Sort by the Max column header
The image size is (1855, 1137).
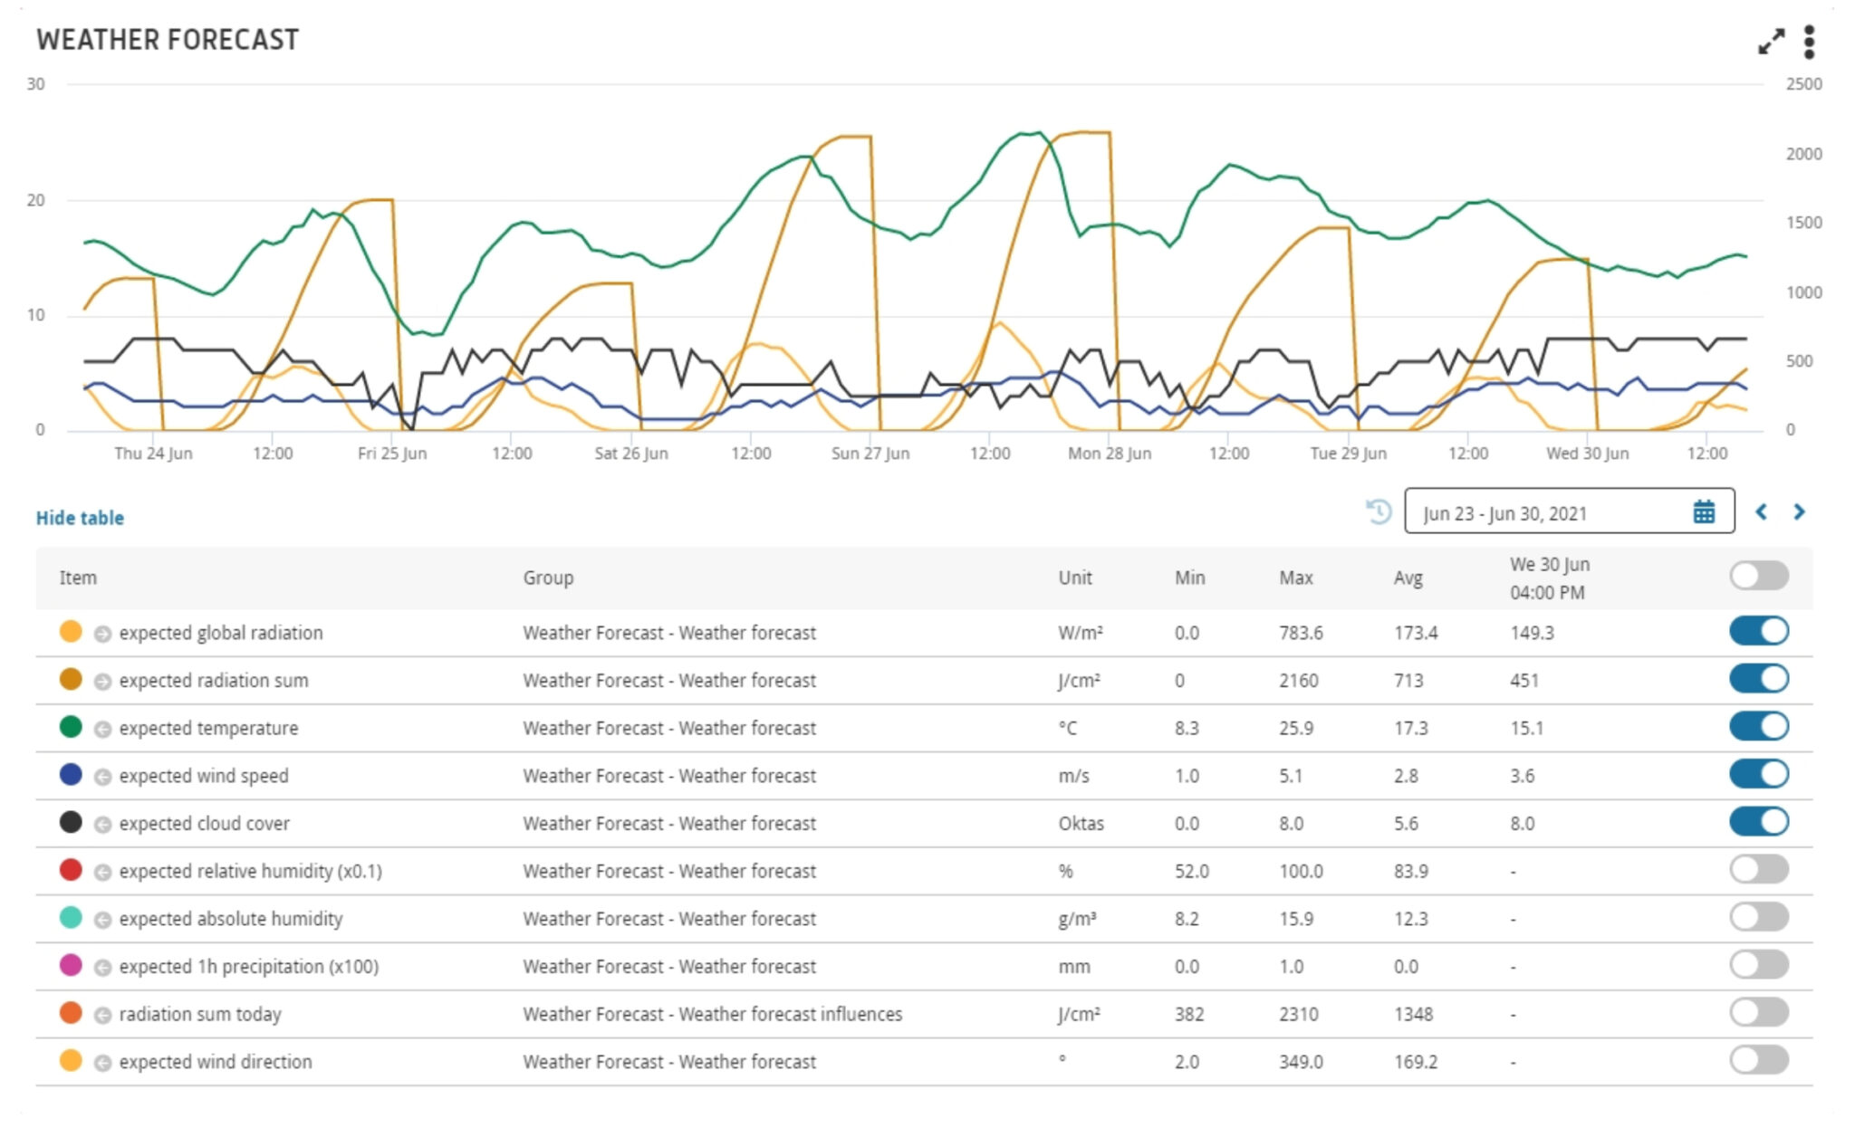(x=1295, y=578)
